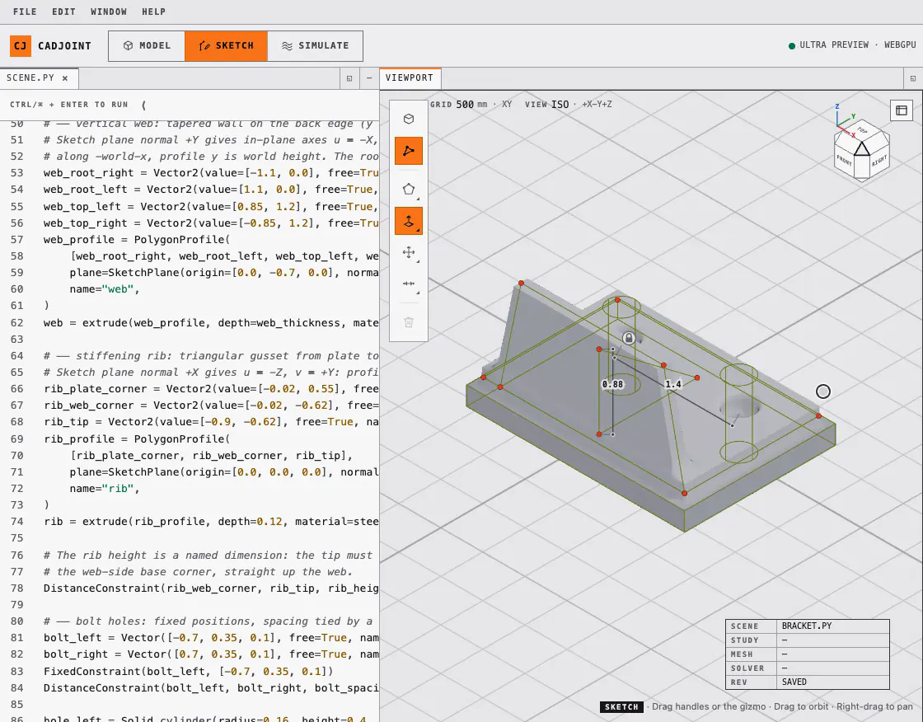Click the CJ logo badge
The width and height of the screenshot is (923, 722).
[x=21, y=46]
